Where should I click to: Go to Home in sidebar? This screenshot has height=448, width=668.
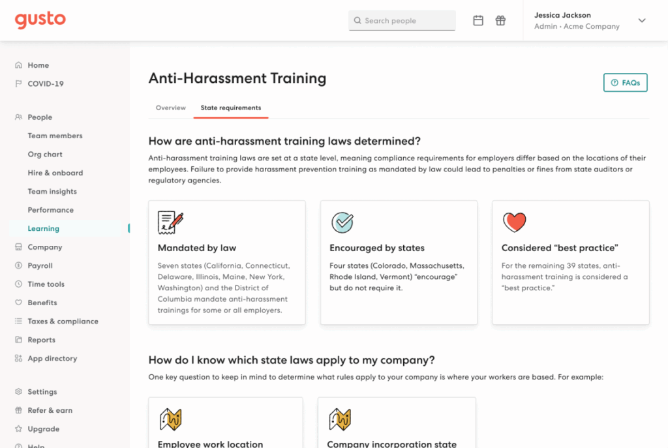[x=38, y=65]
